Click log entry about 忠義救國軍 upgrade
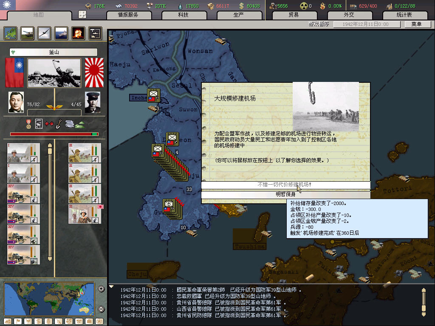Viewport: 435px width, 326px height. (x=198, y=296)
